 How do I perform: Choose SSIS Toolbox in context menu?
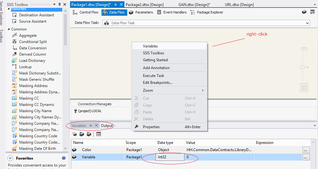tap(169, 53)
